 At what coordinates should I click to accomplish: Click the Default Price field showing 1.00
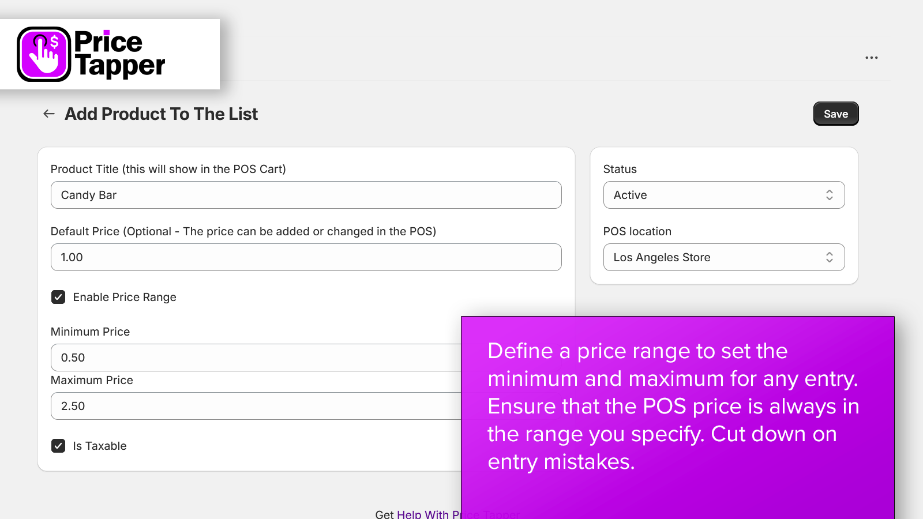coord(306,257)
